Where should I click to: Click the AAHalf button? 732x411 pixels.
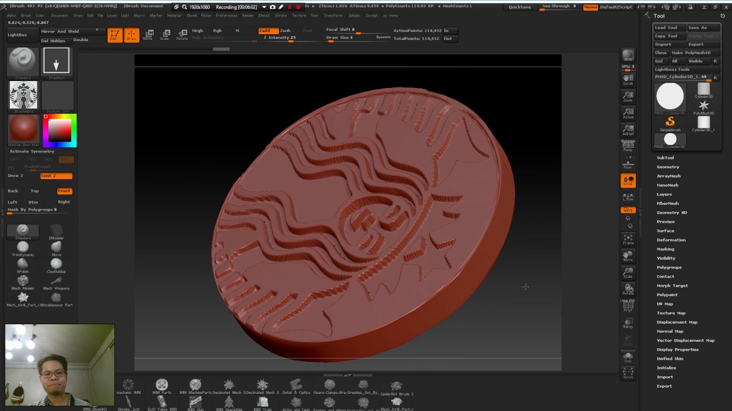click(628, 130)
